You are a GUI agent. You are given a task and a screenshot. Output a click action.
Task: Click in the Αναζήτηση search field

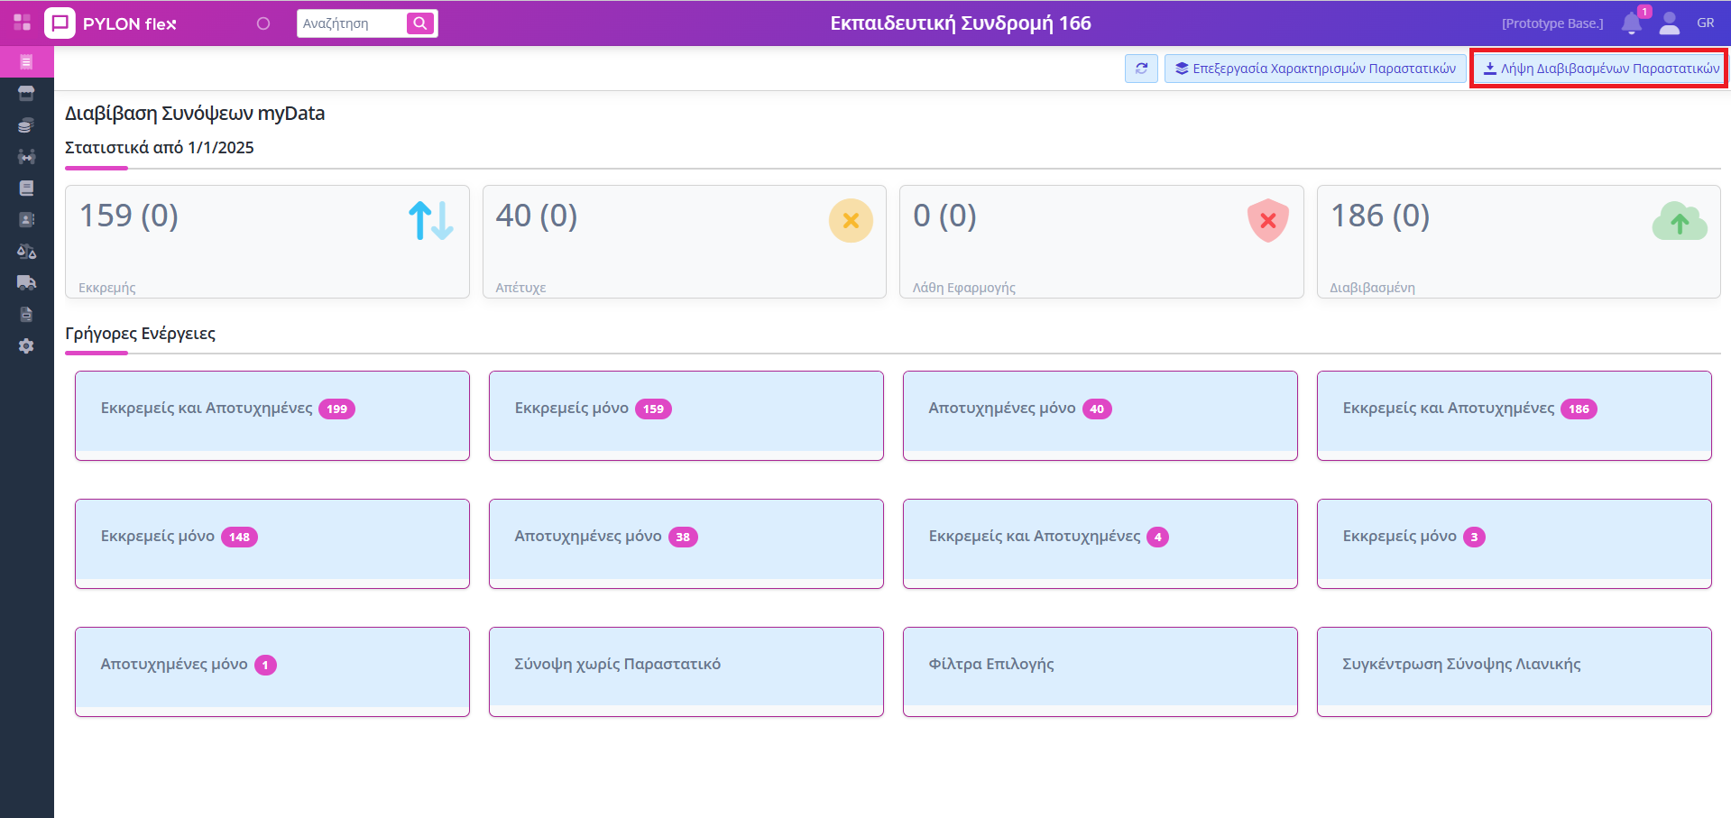352,23
